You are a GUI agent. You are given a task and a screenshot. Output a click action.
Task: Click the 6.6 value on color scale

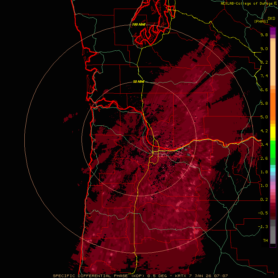point(264,90)
